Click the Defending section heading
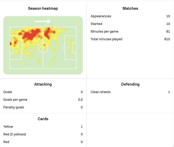The width and height of the screenshot is (174, 147). [x=130, y=84]
